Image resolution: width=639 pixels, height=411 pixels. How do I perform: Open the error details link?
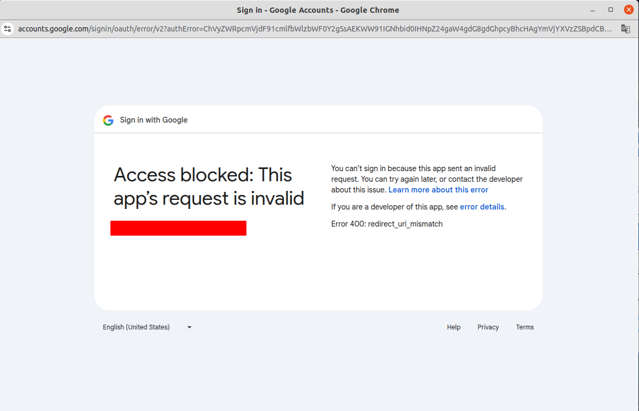click(x=482, y=207)
